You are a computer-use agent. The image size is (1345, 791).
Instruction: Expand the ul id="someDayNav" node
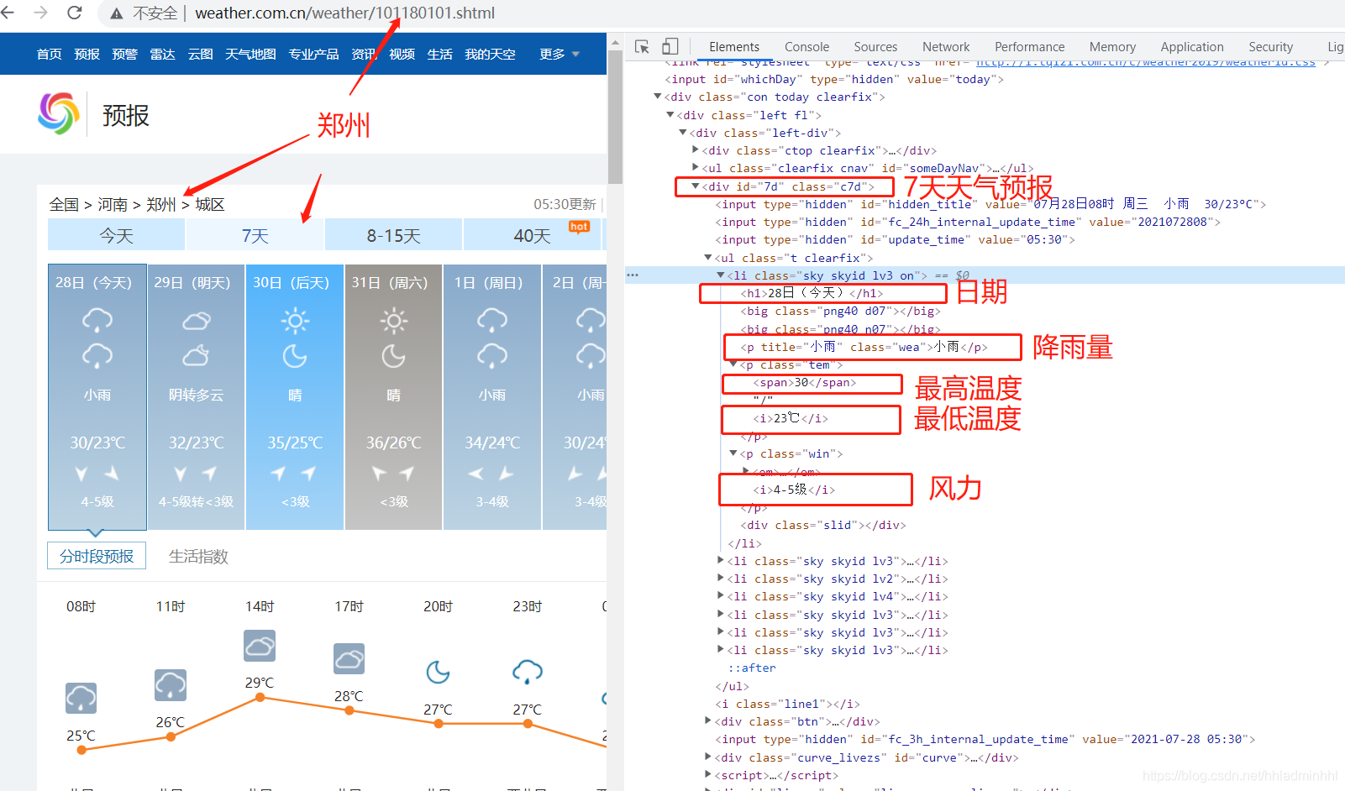pyautogui.click(x=696, y=168)
